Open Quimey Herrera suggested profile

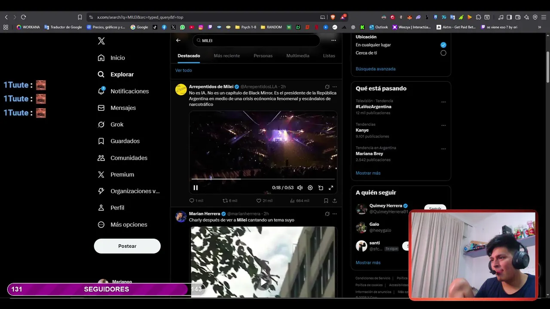pos(385,206)
